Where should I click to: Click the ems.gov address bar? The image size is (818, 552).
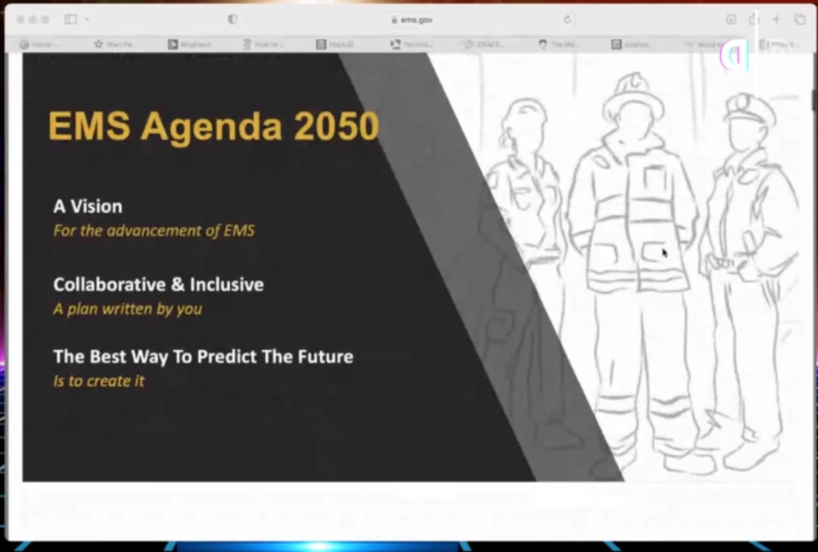tap(411, 20)
